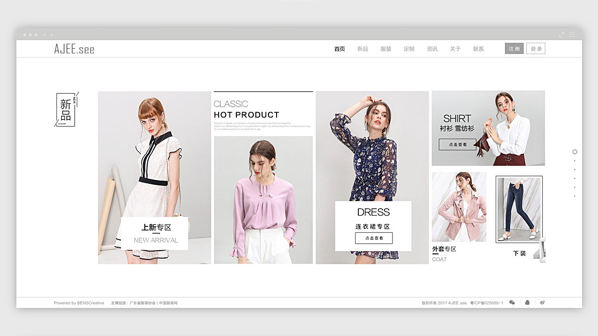Open the 服装 navigation menu item
The height and width of the screenshot is (336, 598).
386,49
